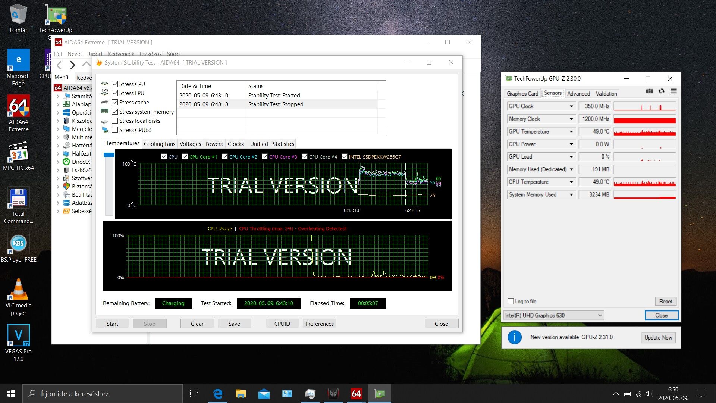Click the blue graph scale slider
The height and width of the screenshot is (403, 716).
(x=109, y=155)
